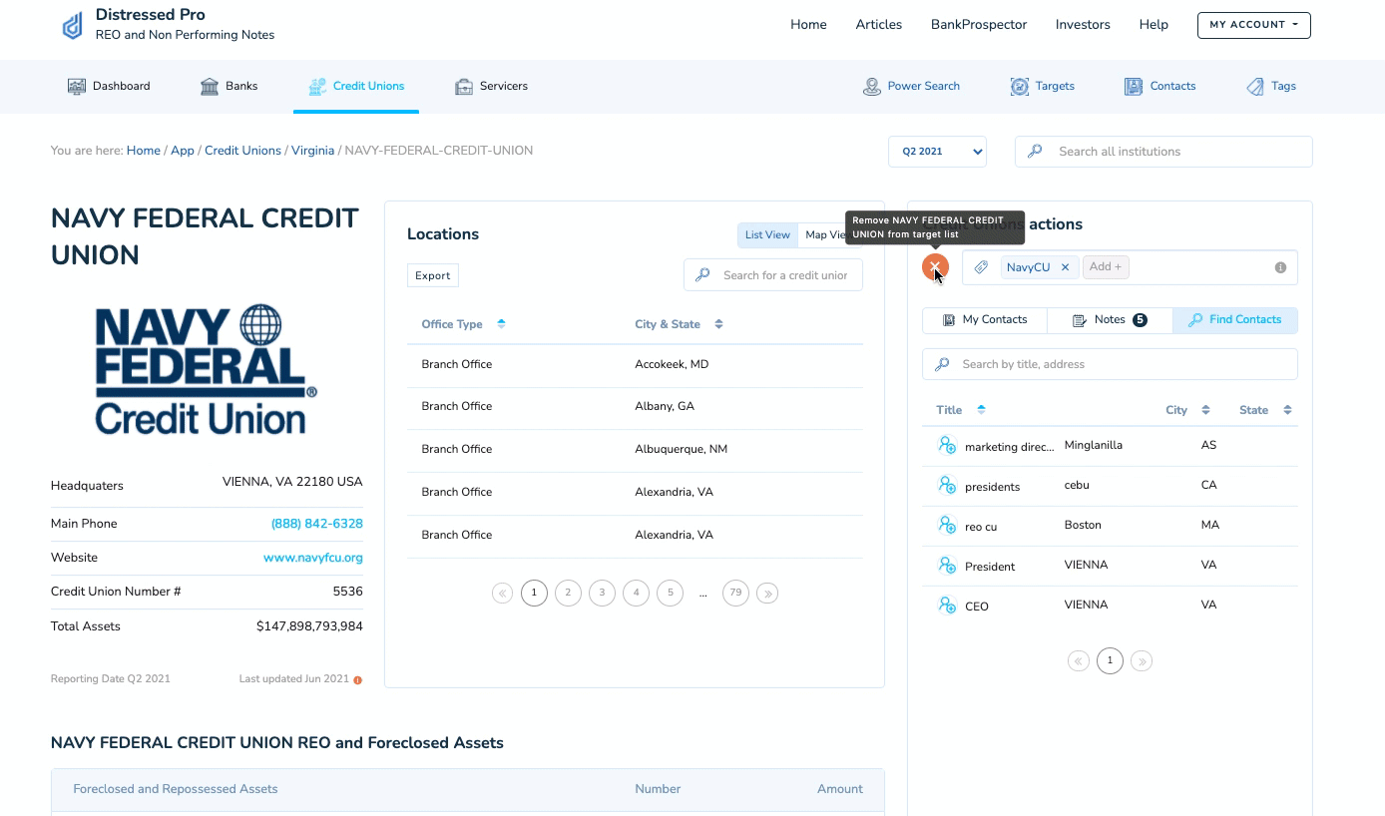1385x816 pixels.
Task: Click the Find Contacts search icon
Action: [1195, 320]
